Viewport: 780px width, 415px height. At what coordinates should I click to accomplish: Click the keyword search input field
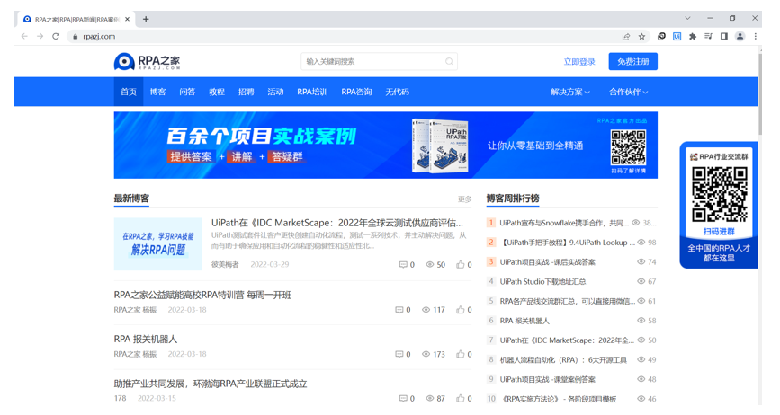379,62
